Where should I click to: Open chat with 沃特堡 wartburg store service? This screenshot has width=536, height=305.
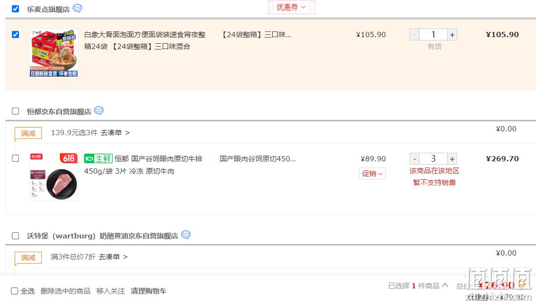tap(186, 235)
